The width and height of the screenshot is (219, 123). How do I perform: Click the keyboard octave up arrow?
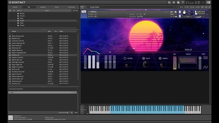pyautogui.click(x=82, y=108)
